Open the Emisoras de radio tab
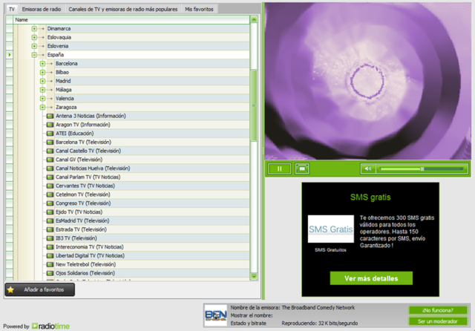The width and height of the screenshot is (475, 331). tap(42, 9)
